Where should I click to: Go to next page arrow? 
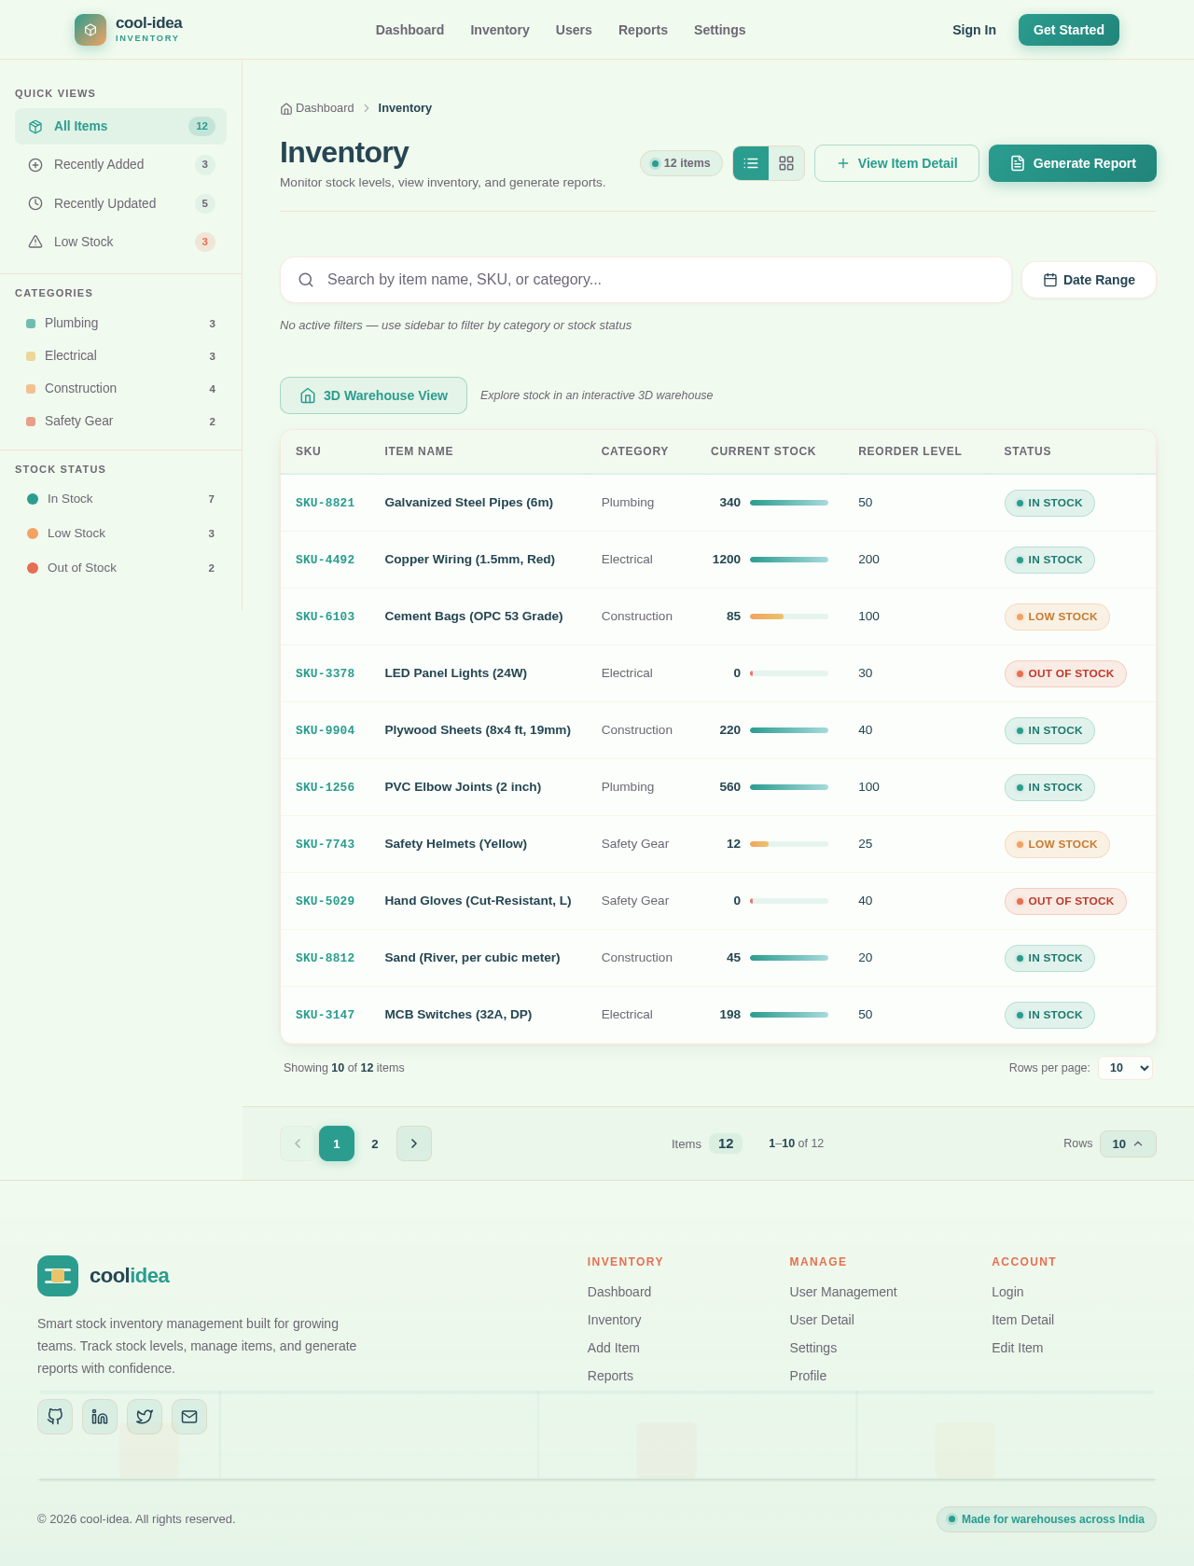pyautogui.click(x=414, y=1143)
